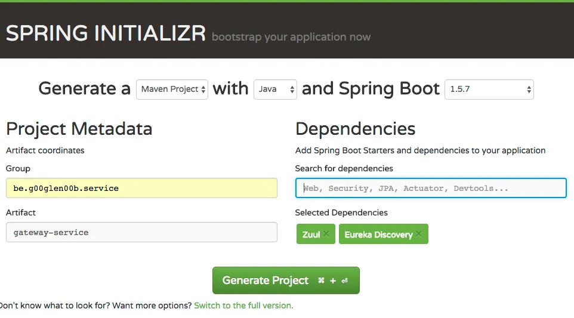Image resolution: width=574 pixels, height=318 pixels.
Task: Click the Dependencies heading
Action: coord(355,129)
